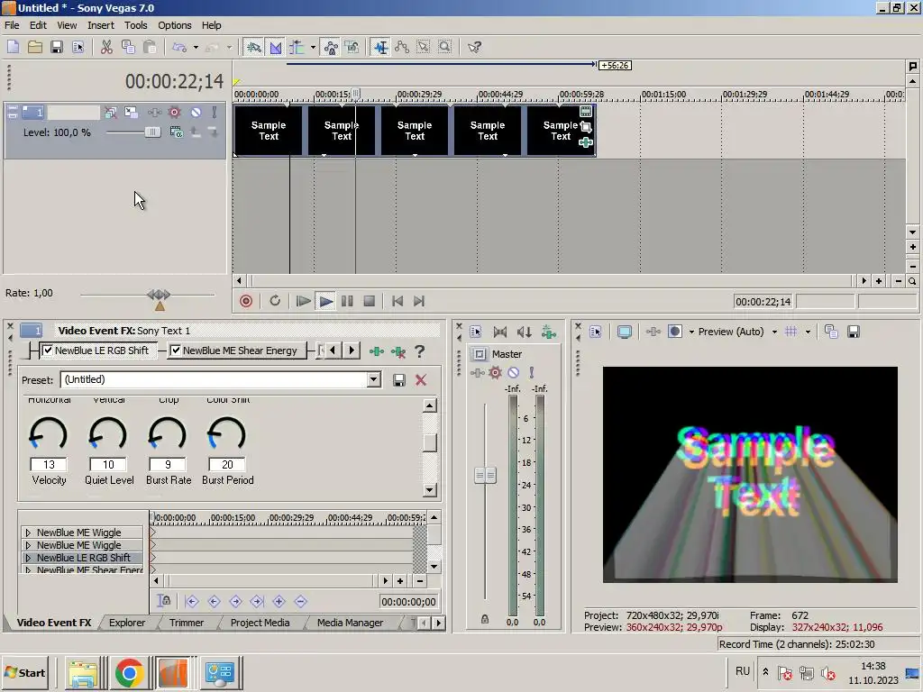
Task: Click Sync Cursor lock in keyframe toolbar
Action: point(164,601)
